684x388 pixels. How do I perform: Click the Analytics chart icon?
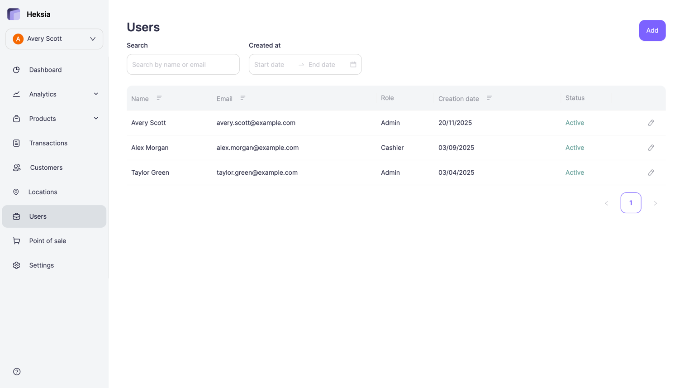pyautogui.click(x=16, y=94)
